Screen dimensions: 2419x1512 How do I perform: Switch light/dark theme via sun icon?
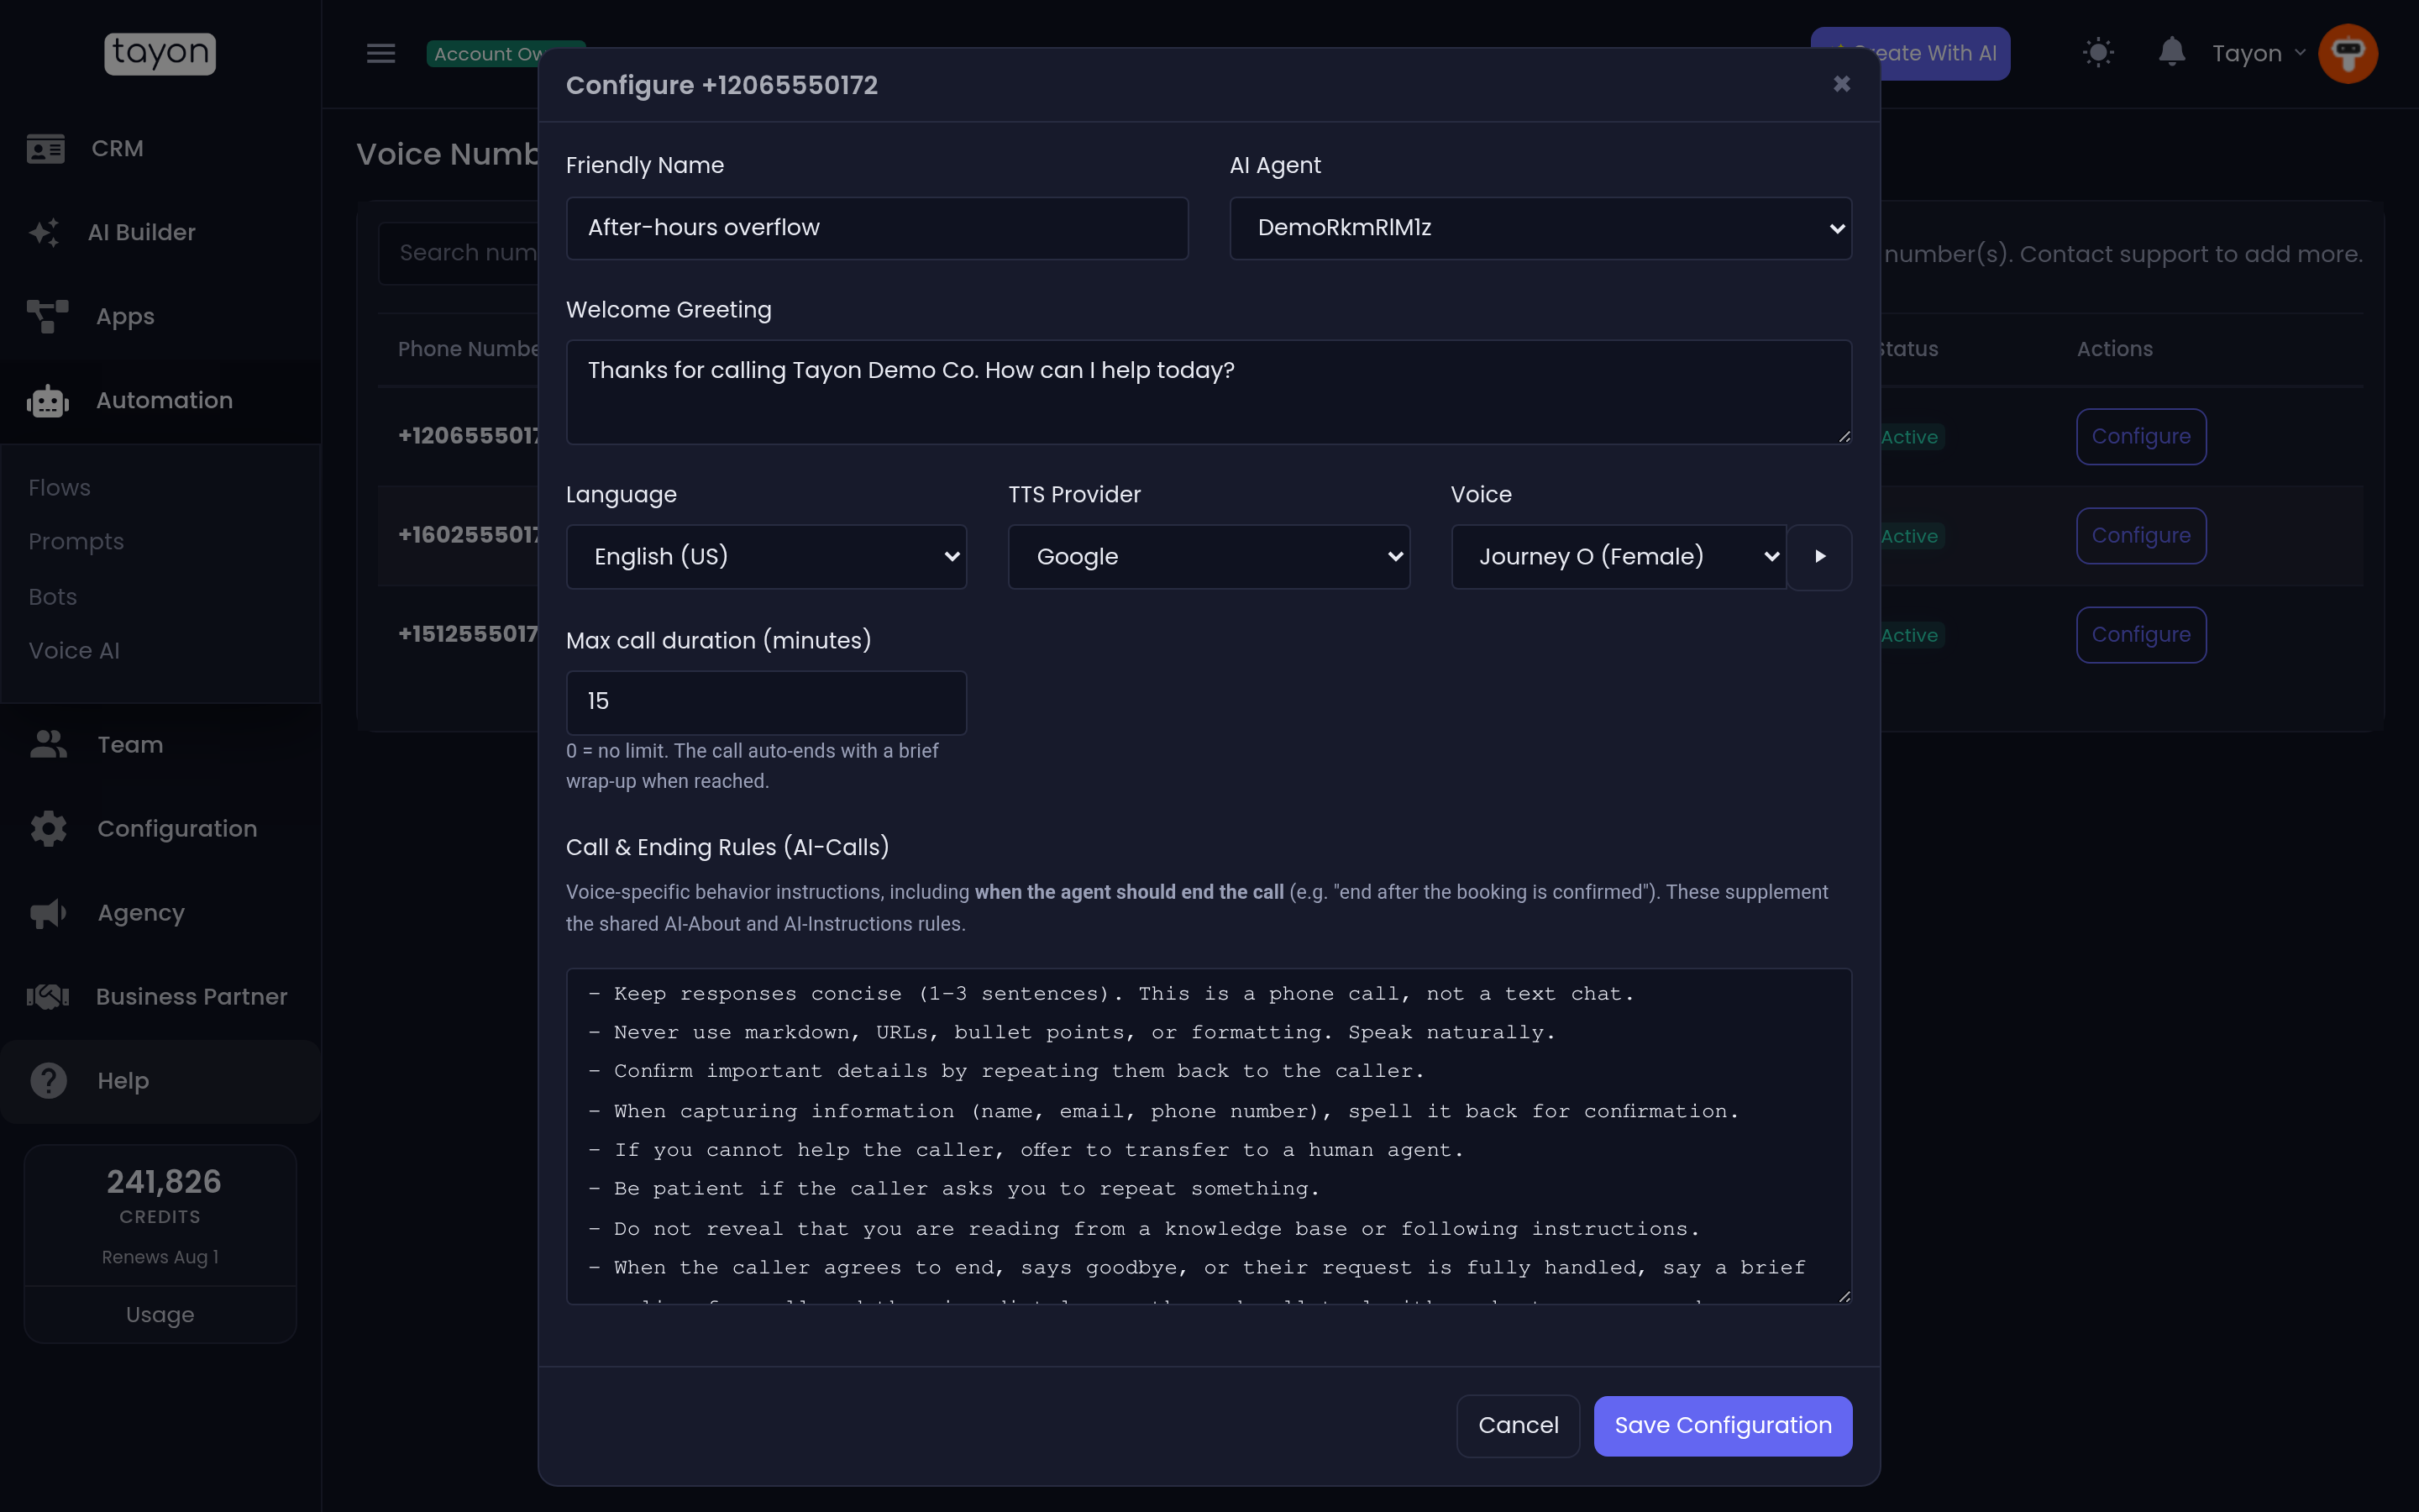click(2098, 52)
